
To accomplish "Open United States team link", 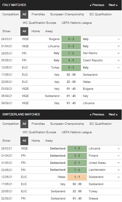I will pos(97,163).
